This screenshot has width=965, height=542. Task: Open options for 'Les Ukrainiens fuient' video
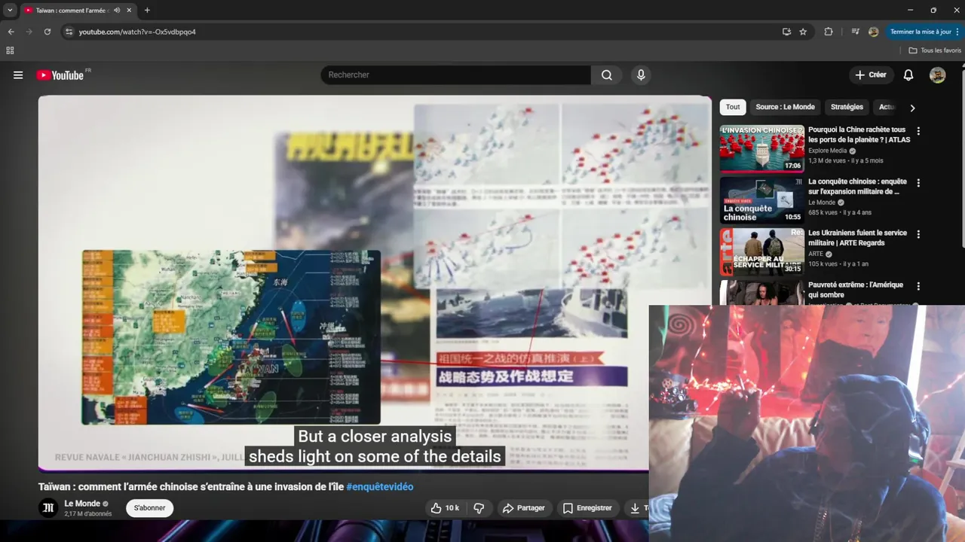tap(918, 234)
